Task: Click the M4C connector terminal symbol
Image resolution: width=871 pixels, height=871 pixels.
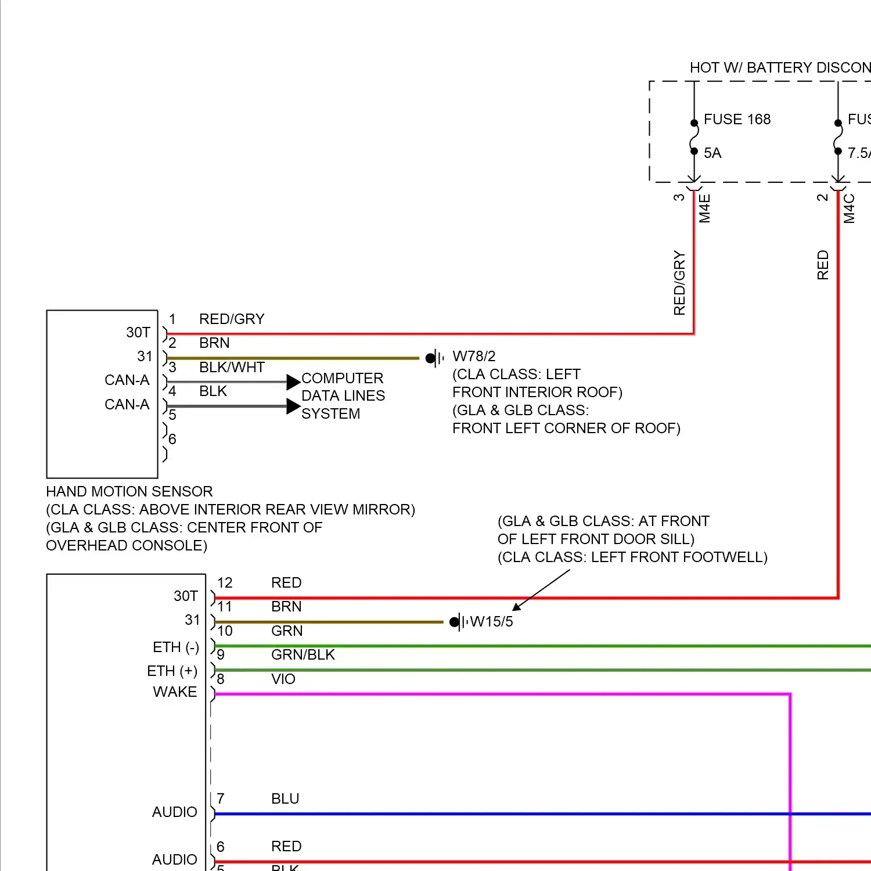Action: (x=838, y=186)
